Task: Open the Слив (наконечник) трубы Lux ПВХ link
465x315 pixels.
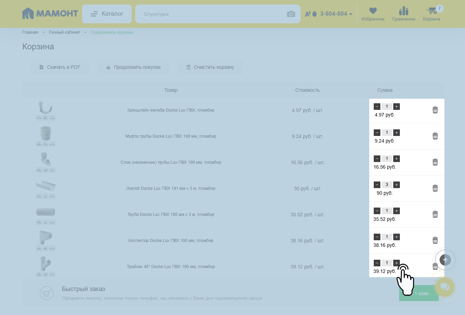Action: (171, 162)
